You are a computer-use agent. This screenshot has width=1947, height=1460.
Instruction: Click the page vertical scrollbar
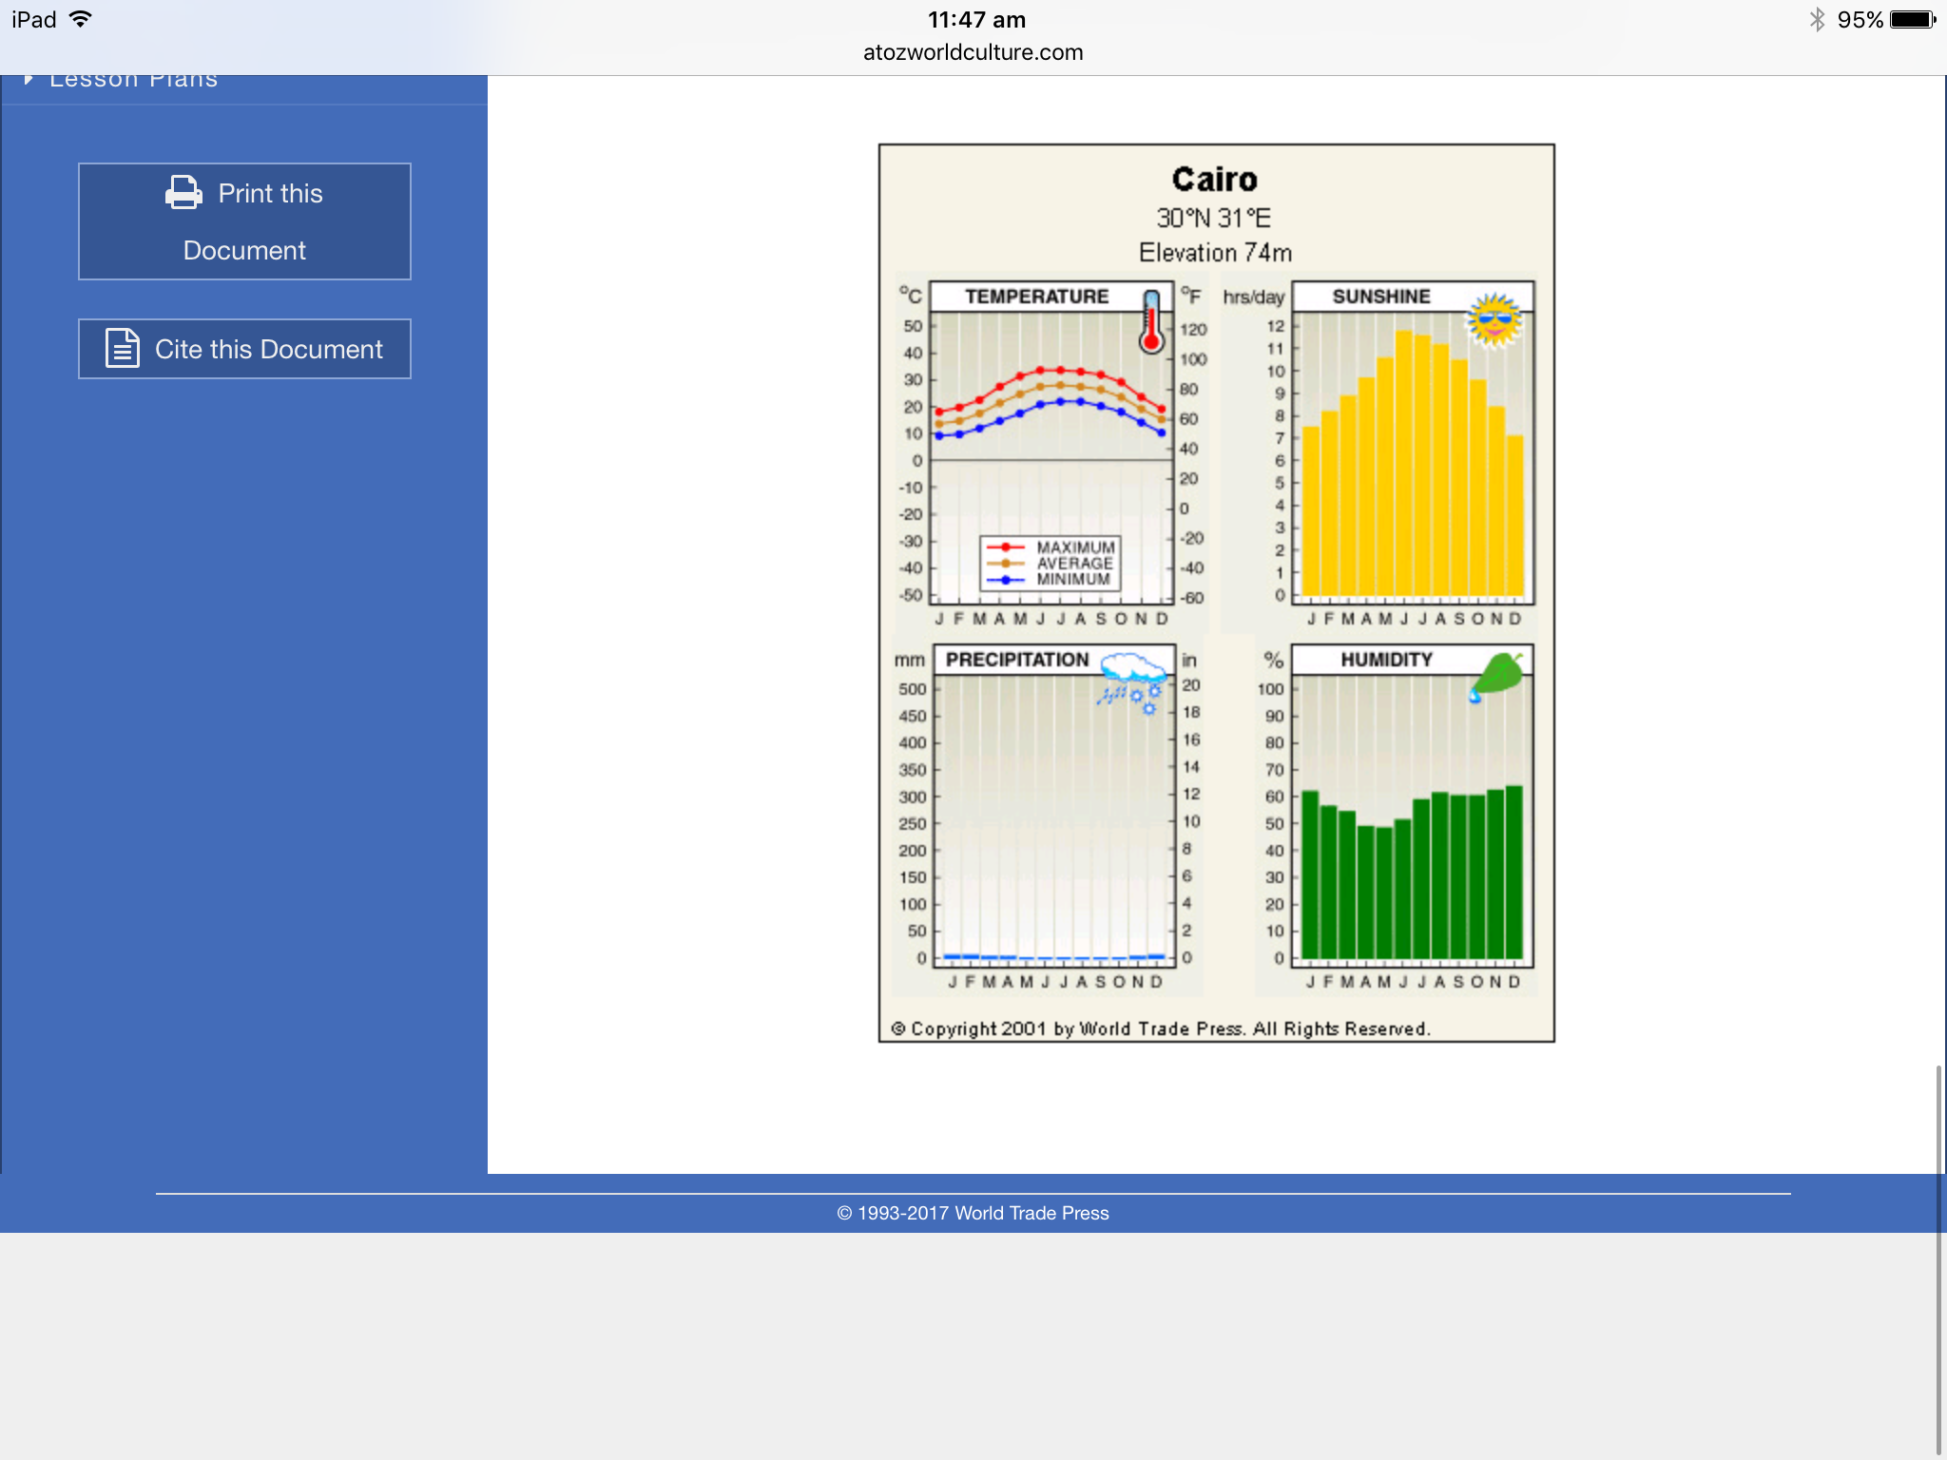pyautogui.click(x=1937, y=1258)
